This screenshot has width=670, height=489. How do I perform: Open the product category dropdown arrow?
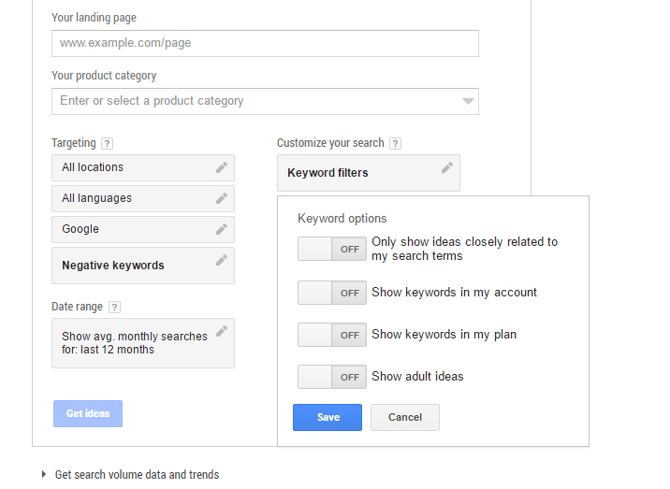468,101
